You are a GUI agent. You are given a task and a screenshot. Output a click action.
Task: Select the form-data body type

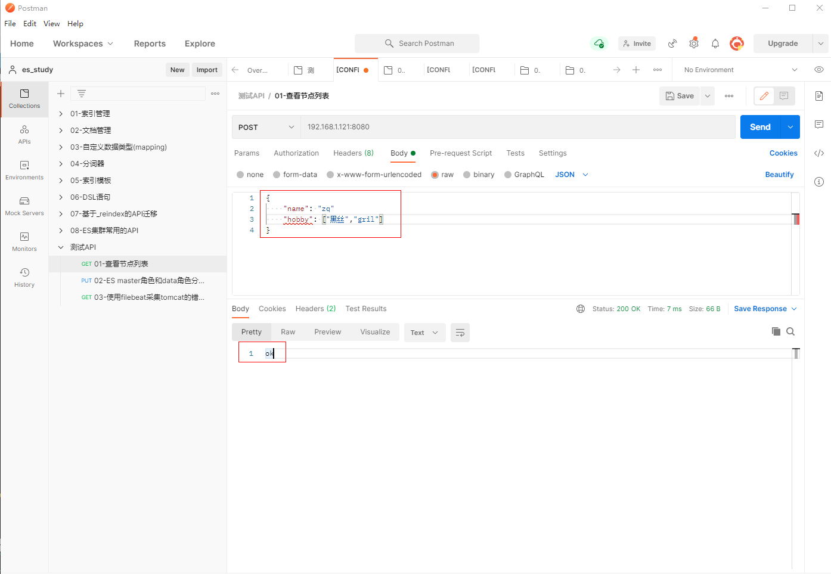tap(277, 175)
